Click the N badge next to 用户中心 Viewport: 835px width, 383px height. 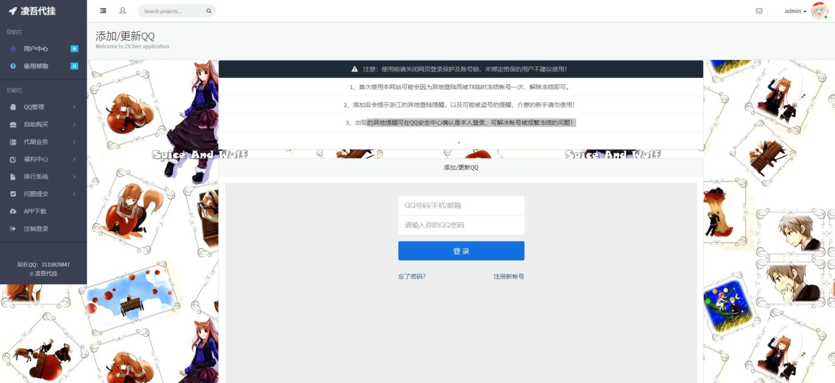click(74, 49)
